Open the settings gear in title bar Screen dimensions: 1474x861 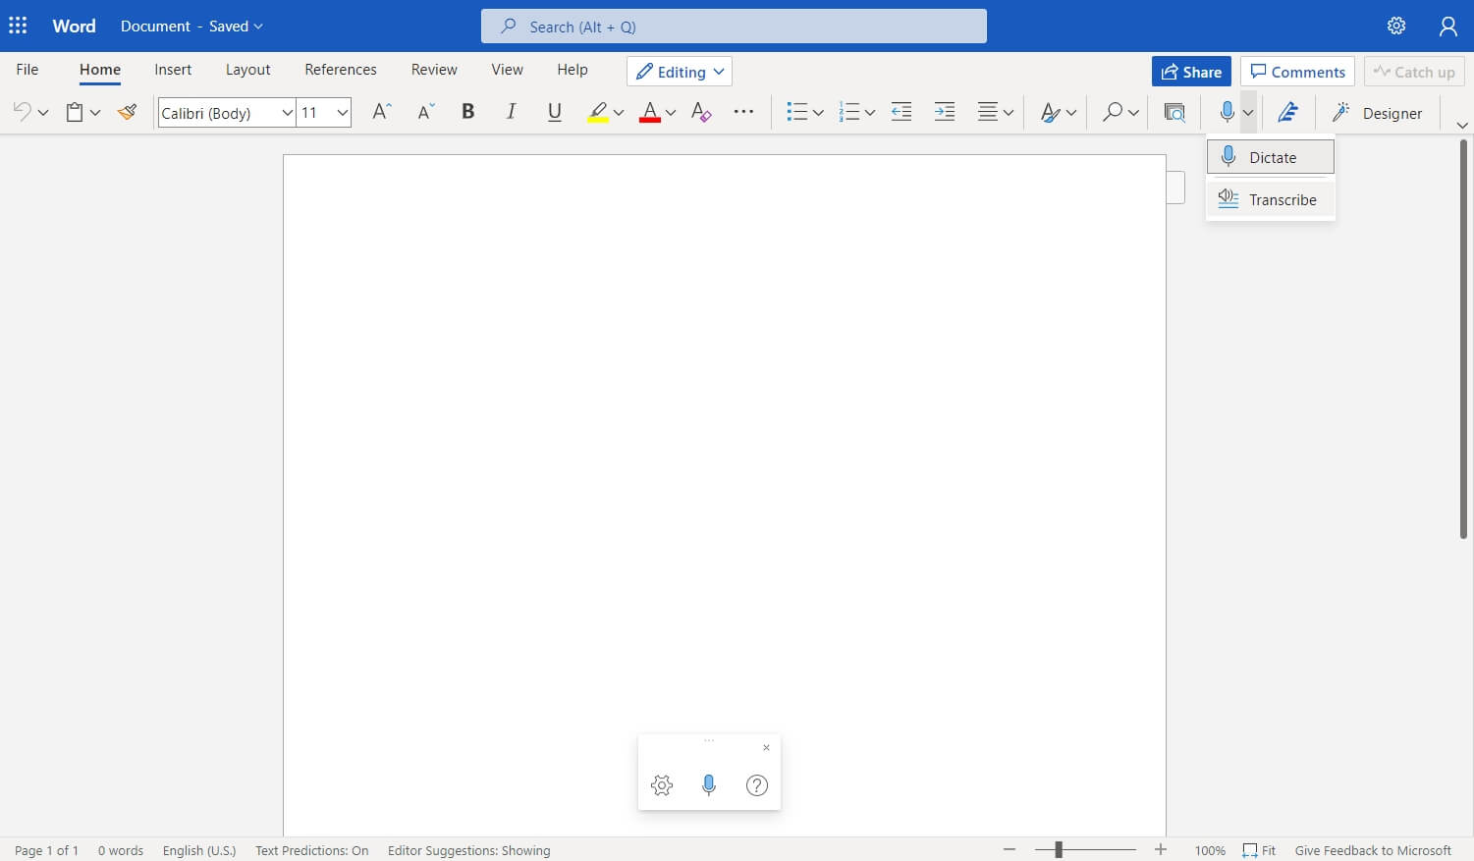[x=1396, y=26]
